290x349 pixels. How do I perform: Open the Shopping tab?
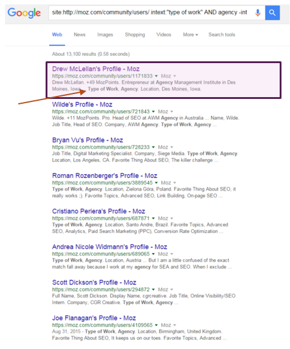click(135, 35)
